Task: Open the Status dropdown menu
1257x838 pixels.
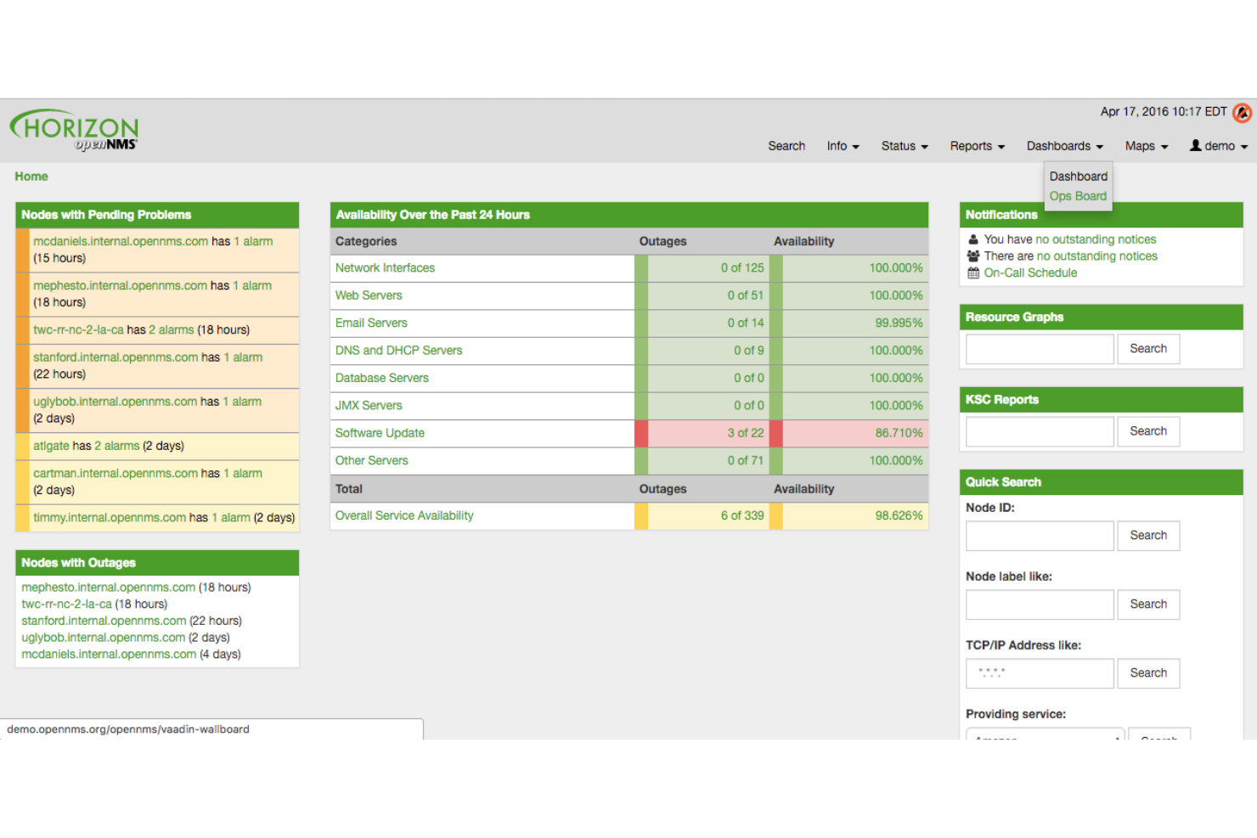Action: 904,146
